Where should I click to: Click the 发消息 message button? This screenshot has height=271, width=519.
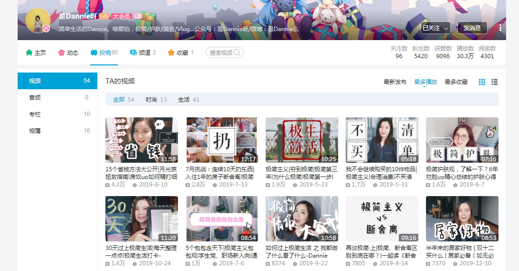(472, 28)
